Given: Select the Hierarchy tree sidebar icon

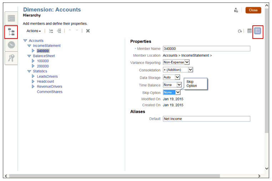Looking at the screenshot, I should tap(11, 32).
